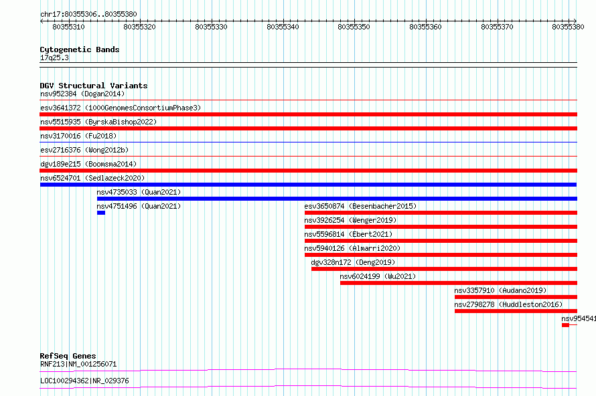
Task: Open variant nsv5596814 (Ebert2021)
Action: click(x=348, y=234)
